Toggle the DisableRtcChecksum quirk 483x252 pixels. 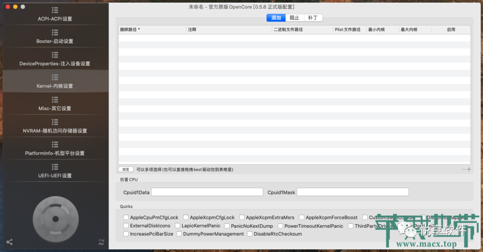pyautogui.click(x=250, y=234)
